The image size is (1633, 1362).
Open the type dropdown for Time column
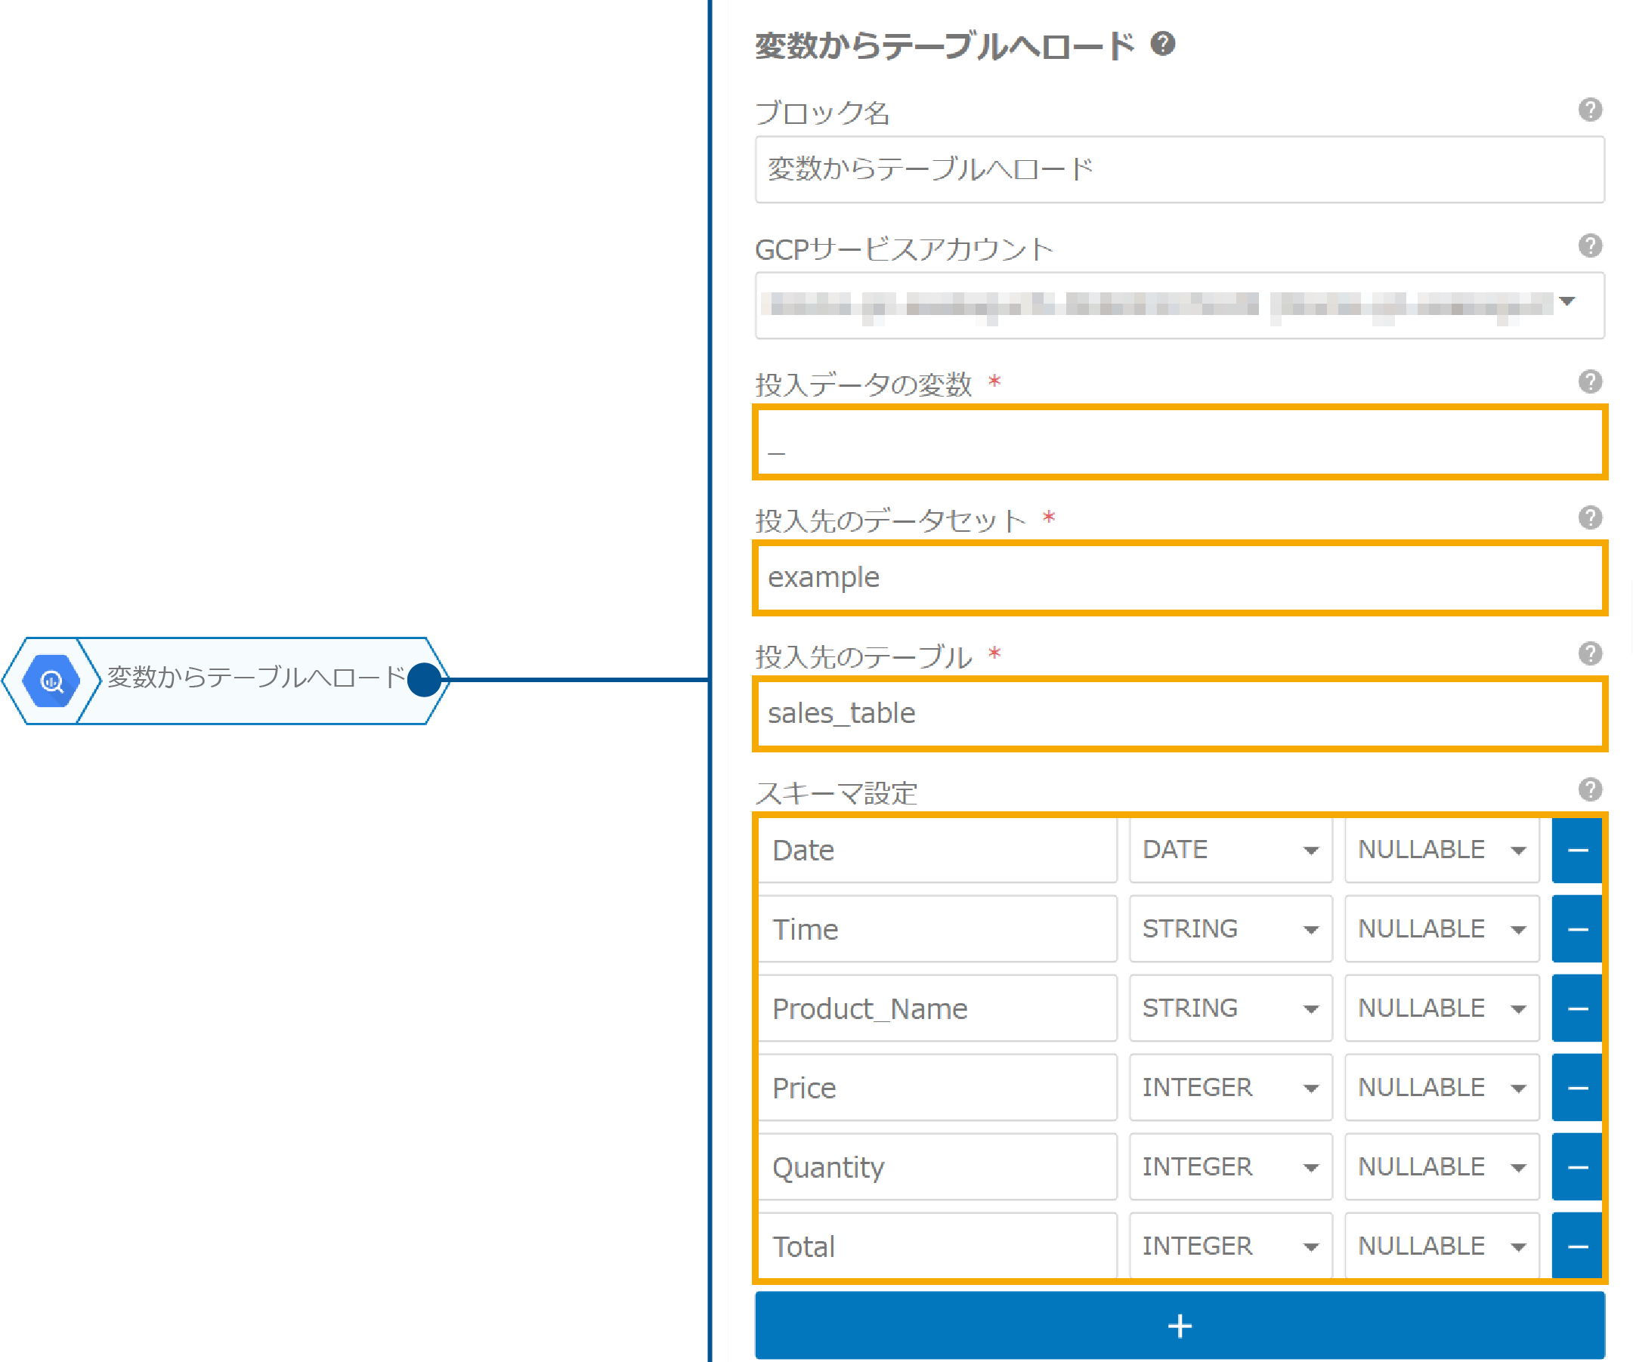click(1231, 930)
